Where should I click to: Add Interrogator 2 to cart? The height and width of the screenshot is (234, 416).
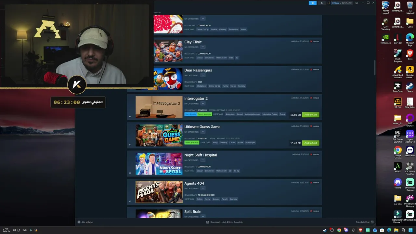(x=311, y=115)
